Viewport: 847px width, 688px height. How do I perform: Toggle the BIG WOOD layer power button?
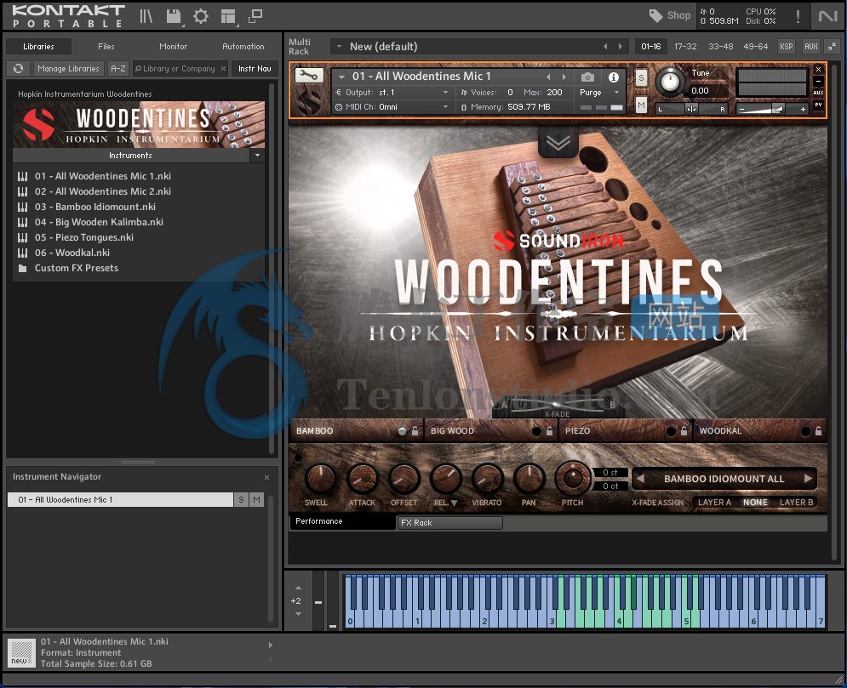[535, 431]
